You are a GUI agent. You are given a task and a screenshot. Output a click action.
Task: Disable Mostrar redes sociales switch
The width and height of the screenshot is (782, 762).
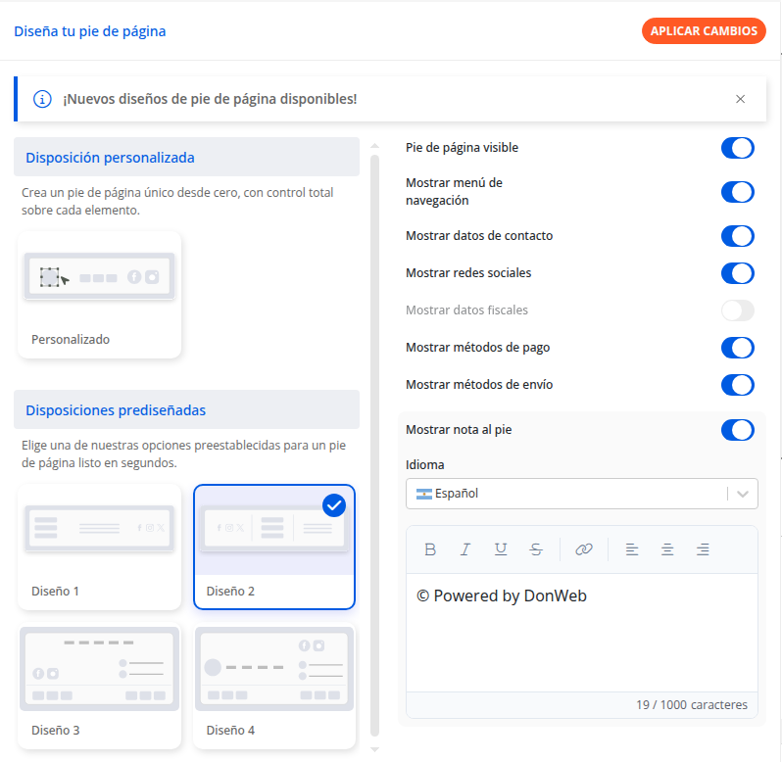[x=737, y=273]
